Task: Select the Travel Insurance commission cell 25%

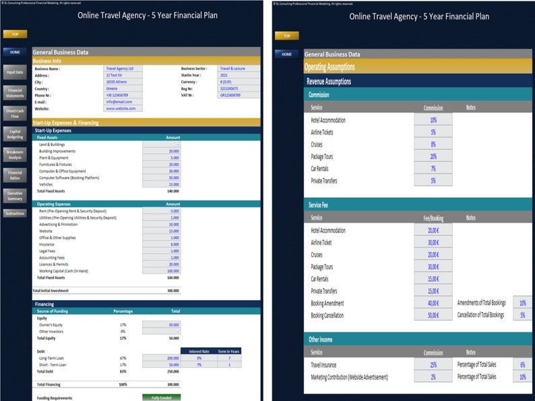Action: (433, 365)
